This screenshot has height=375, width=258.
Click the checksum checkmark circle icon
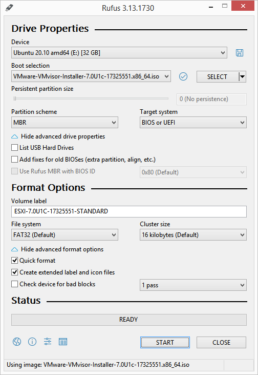click(183, 77)
